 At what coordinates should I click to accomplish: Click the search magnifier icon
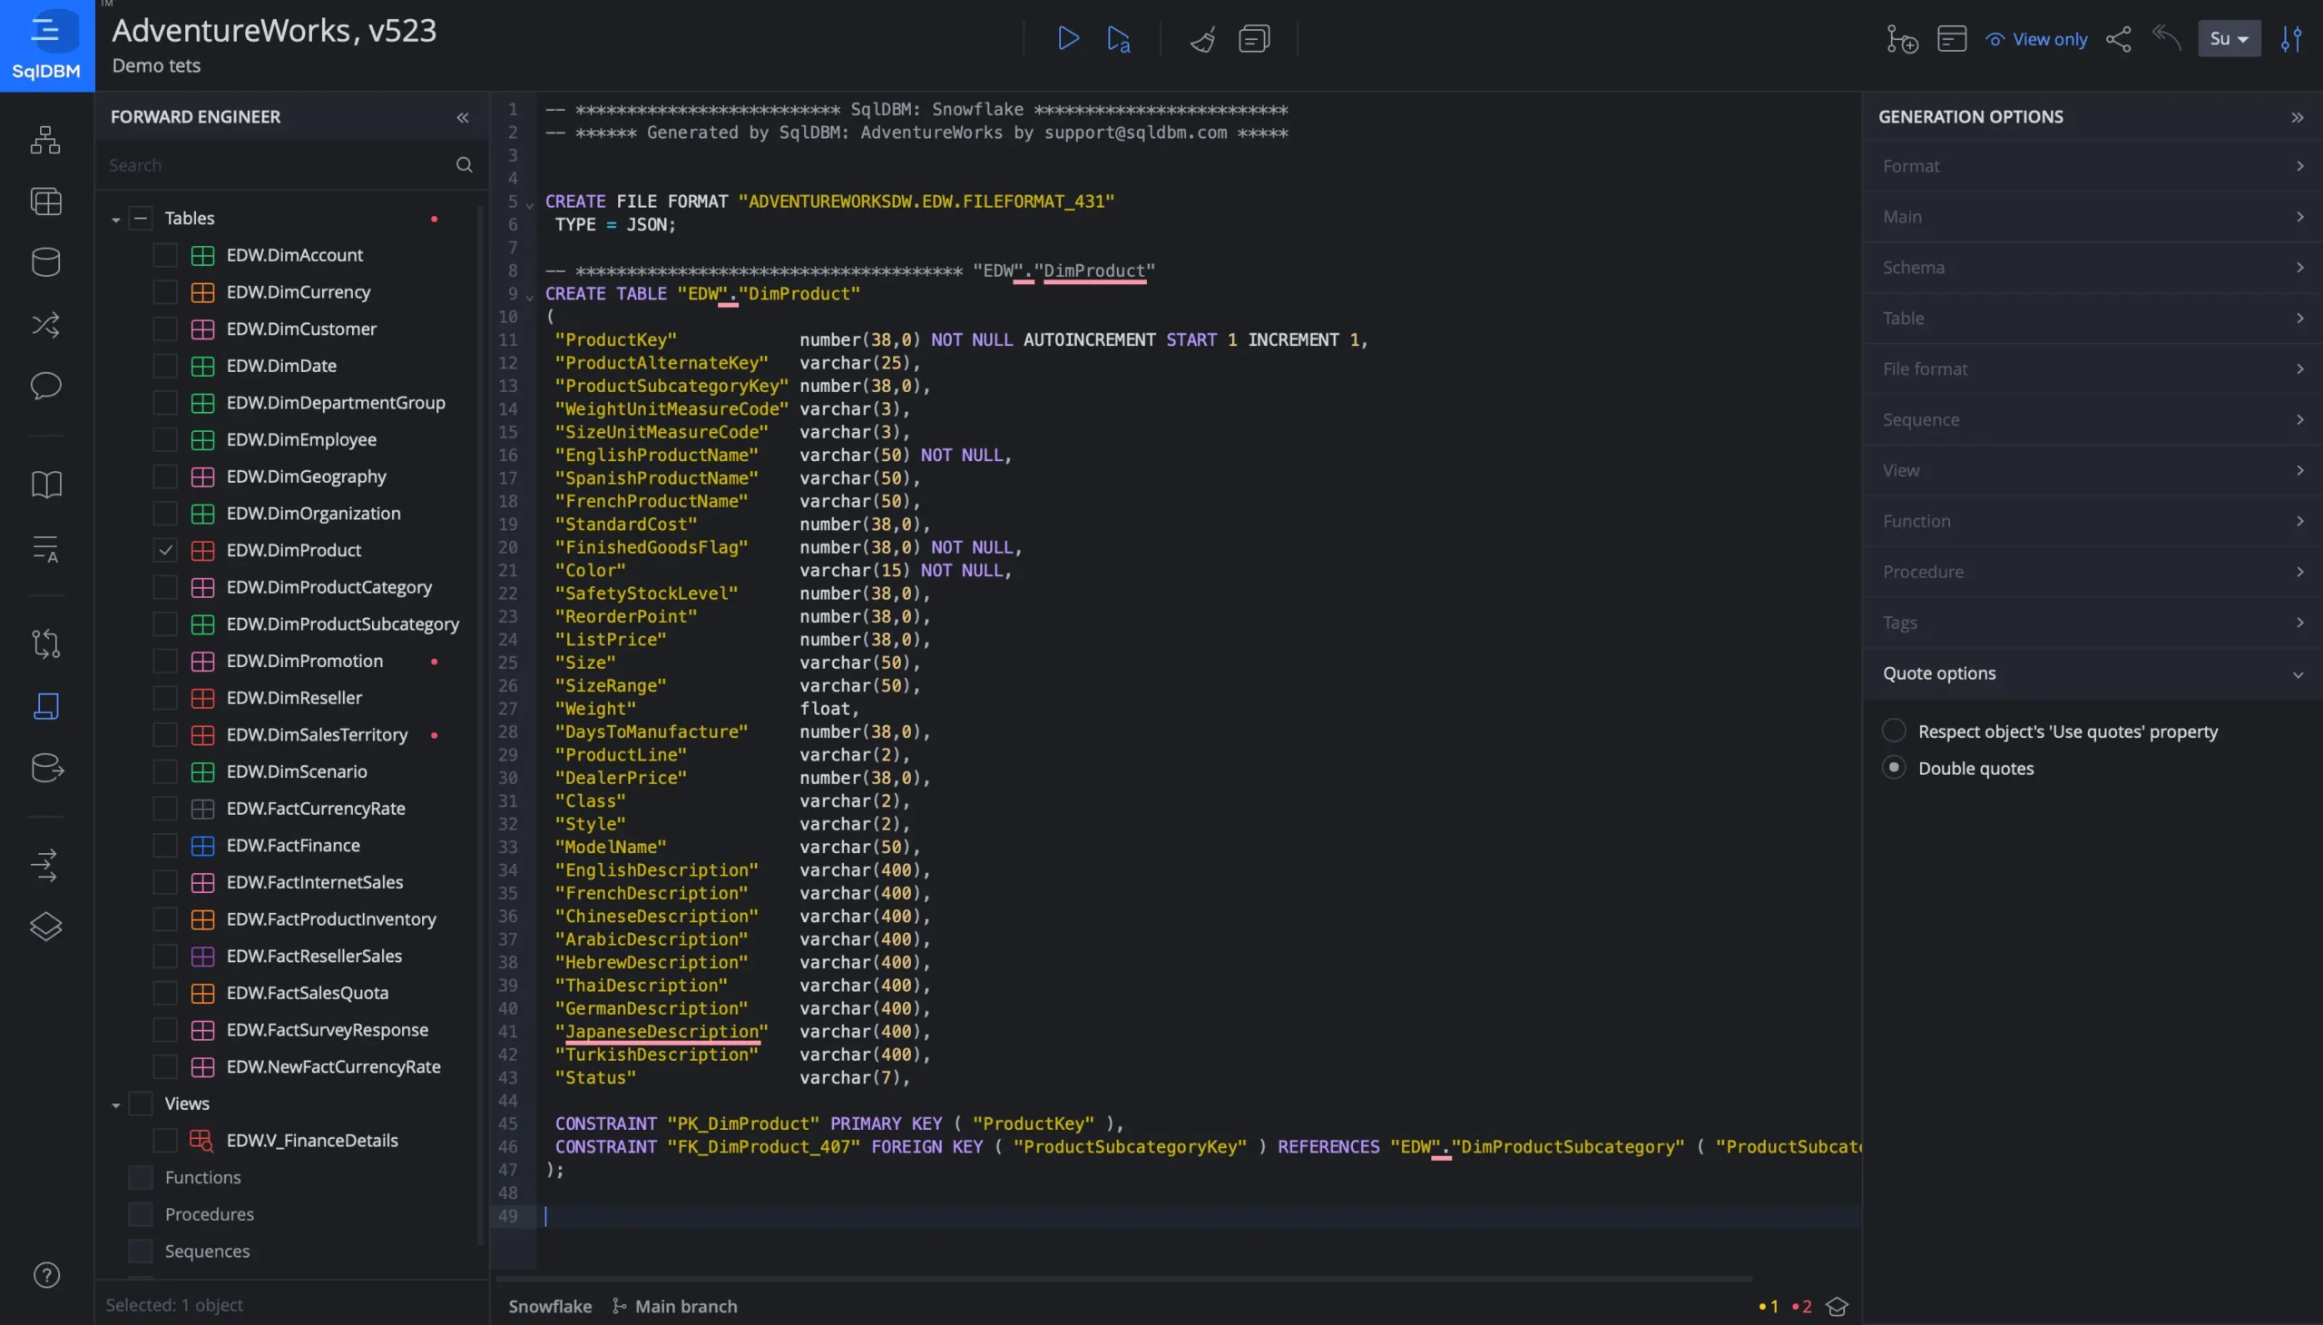464,164
